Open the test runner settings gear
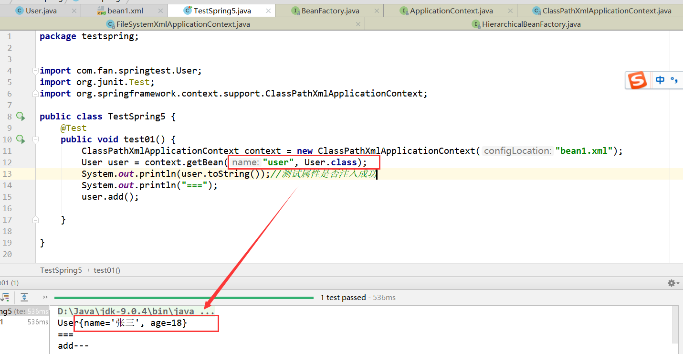Image resolution: width=683 pixels, height=354 pixels. 673,283
